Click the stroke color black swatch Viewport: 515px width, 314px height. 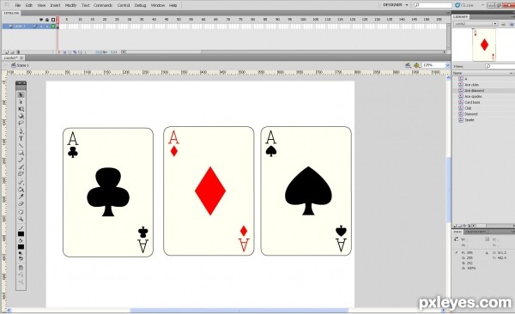pos(21,234)
